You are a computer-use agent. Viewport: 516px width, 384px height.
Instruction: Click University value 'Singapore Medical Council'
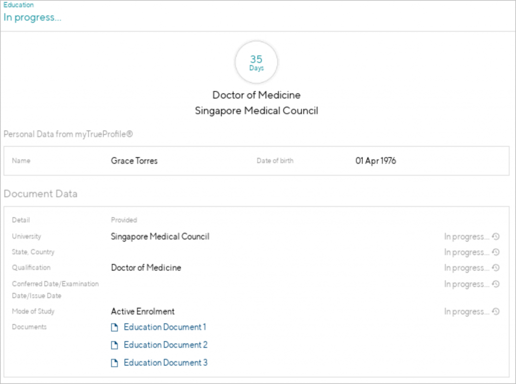(160, 236)
